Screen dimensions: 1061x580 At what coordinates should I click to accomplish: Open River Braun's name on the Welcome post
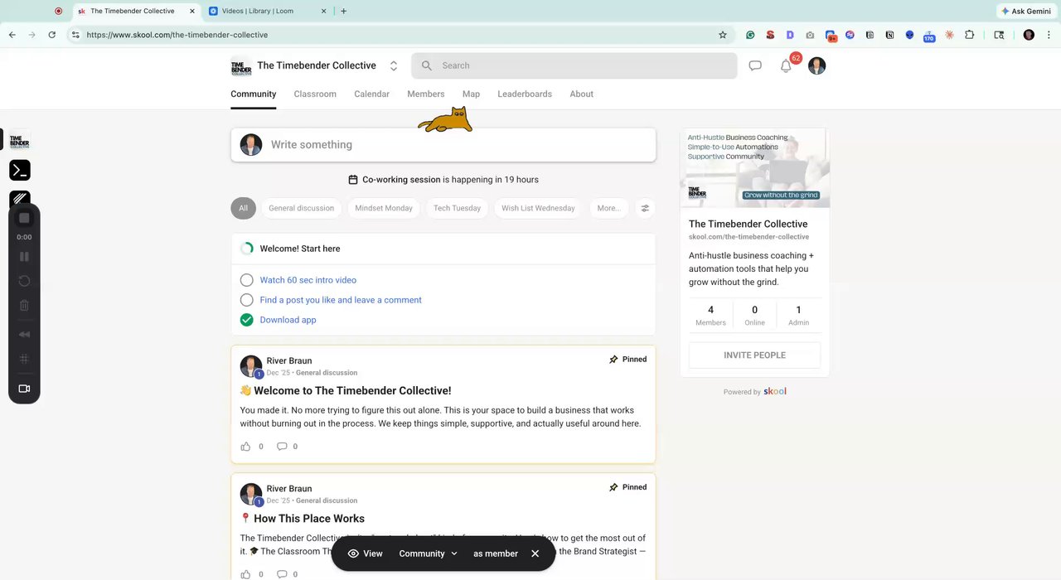[x=289, y=361]
